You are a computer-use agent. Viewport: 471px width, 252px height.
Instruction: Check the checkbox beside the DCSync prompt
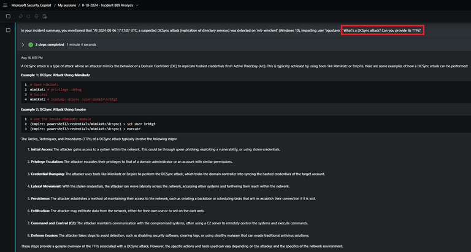[x=8, y=30]
